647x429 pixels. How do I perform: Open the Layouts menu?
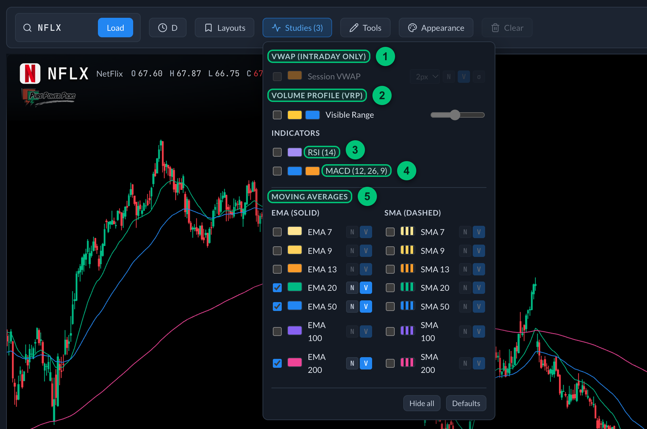(x=224, y=28)
